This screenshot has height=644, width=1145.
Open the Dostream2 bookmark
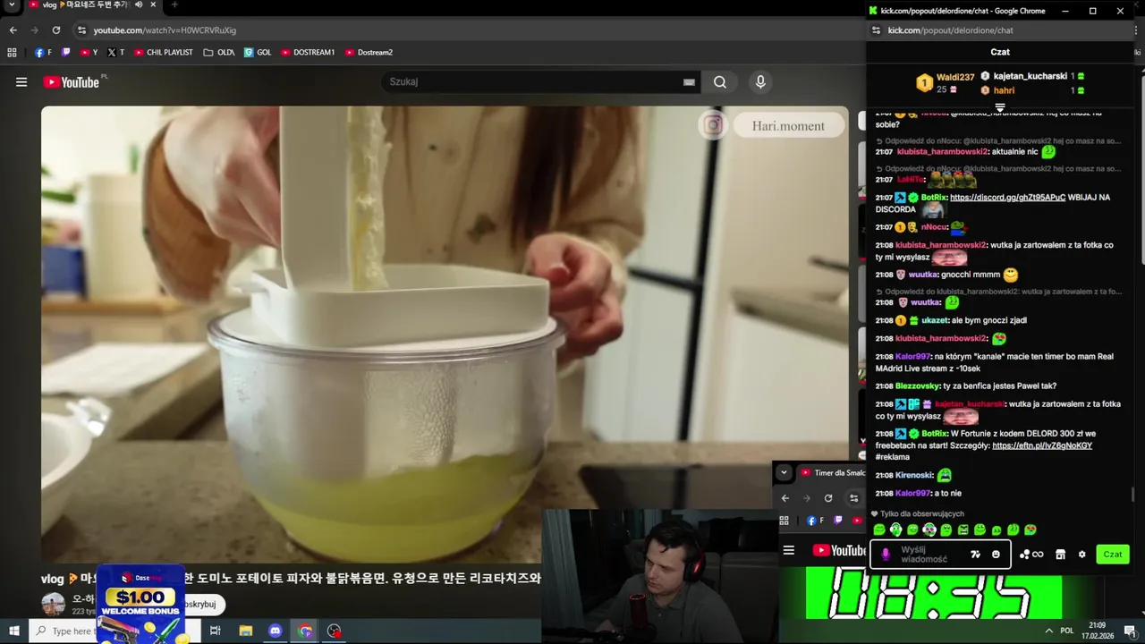[x=369, y=53]
